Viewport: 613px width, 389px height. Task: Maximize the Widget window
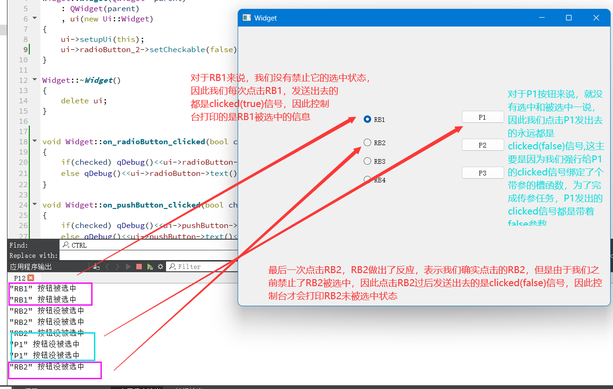(x=568, y=18)
